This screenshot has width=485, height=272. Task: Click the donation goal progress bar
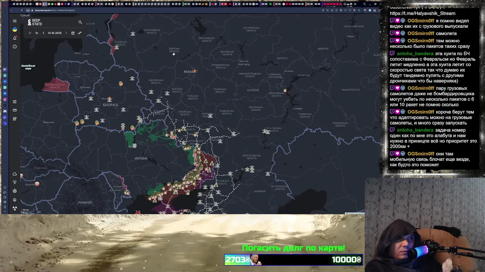294,260
